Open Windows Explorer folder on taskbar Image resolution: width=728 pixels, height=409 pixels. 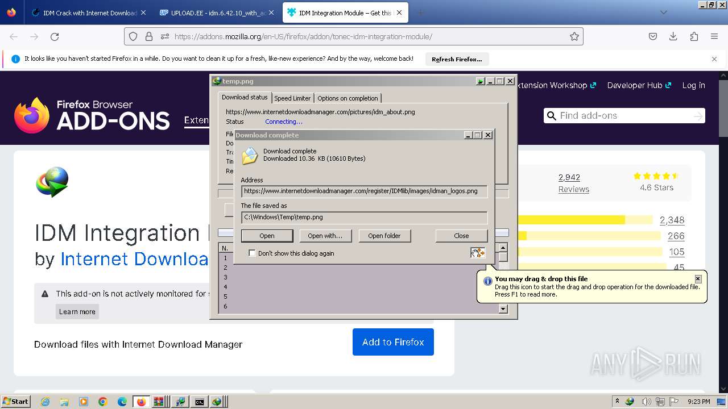click(x=64, y=402)
